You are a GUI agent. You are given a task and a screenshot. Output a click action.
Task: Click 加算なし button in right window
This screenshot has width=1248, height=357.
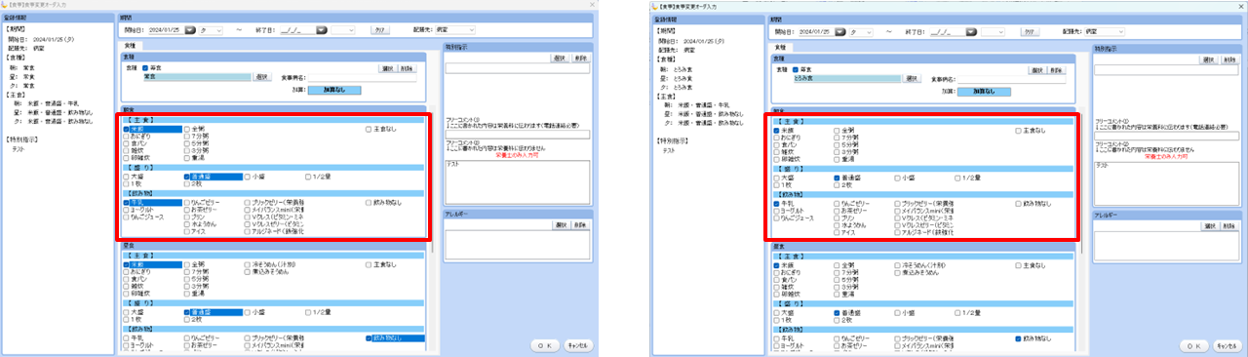(x=984, y=91)
